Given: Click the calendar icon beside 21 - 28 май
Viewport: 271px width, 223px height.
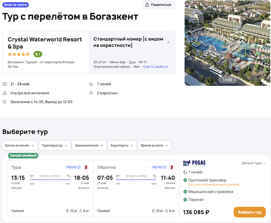Looking at the screenshot, I should (5, 84).
